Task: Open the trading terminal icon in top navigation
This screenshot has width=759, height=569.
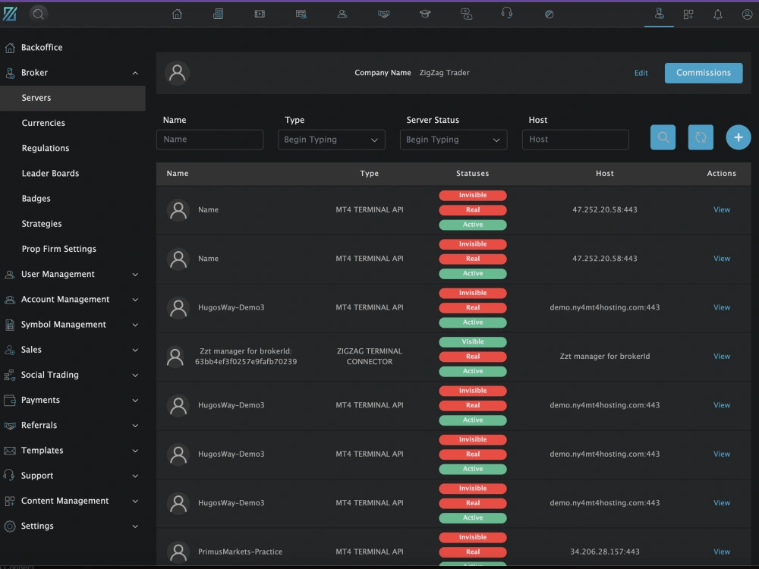Action: pos(301,14)
